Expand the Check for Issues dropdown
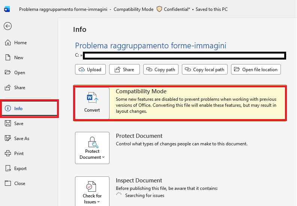This screenshot has height=206, width=297. point(92,191)
